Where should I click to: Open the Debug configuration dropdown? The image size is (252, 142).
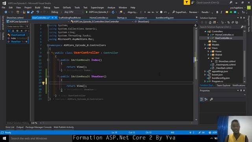[56, 12]
